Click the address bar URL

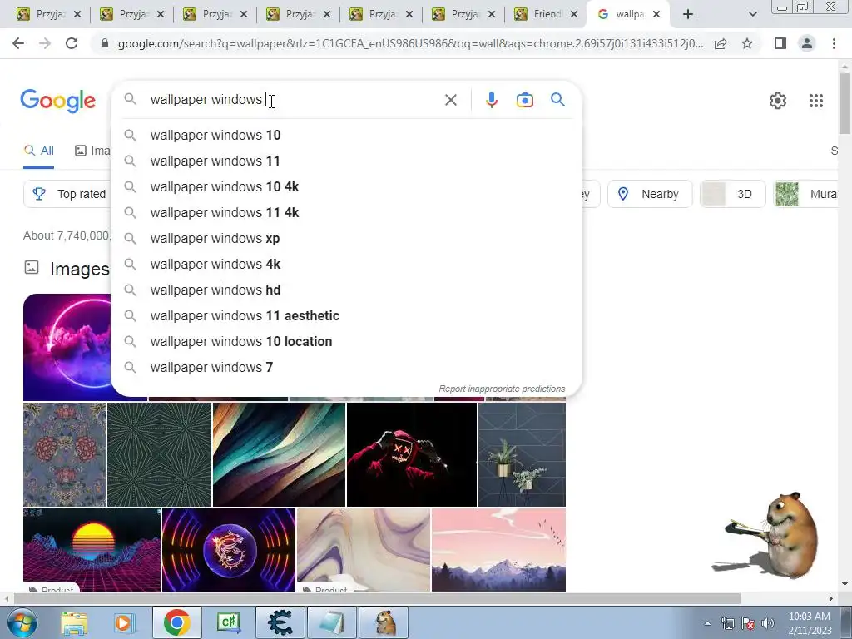410,43
